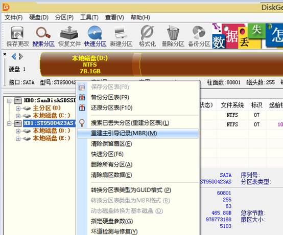Screen dimensions: 283x235
Task: Open the 备份分区 disc icon
Action: click(199, 36)
